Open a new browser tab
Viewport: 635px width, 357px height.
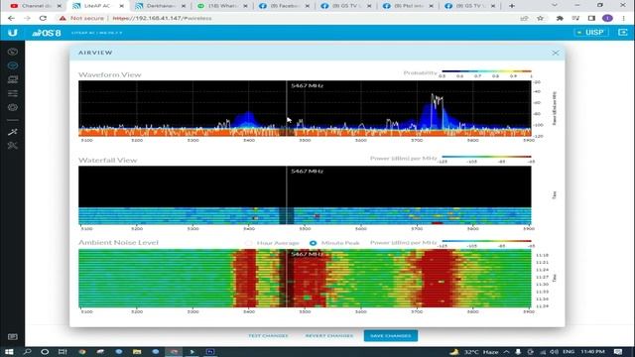[512, 6]
